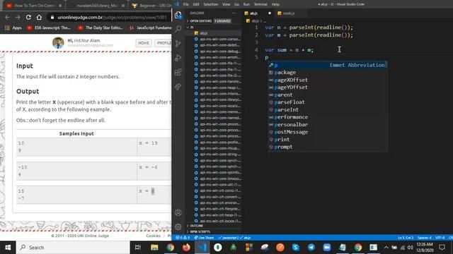Open the Search view in VS Code
Screen dimensions: 453x254
(x=178, y=29)
